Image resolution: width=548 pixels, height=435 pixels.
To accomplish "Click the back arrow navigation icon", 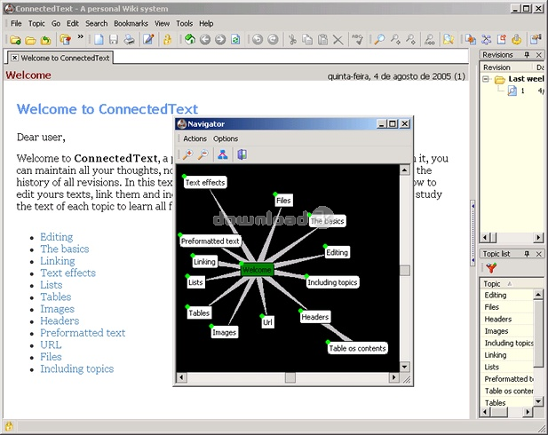I will tap(205, 39).
